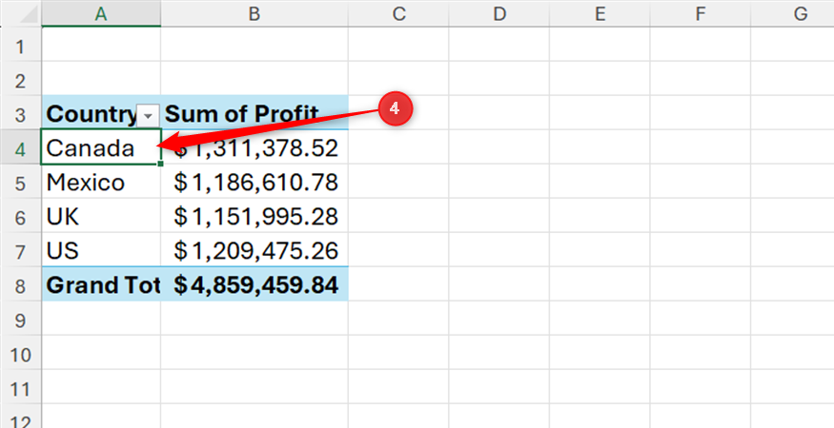Click the $1,209,475.26 profit cell
Screen dimensions: 834x428
pos(254,249)
